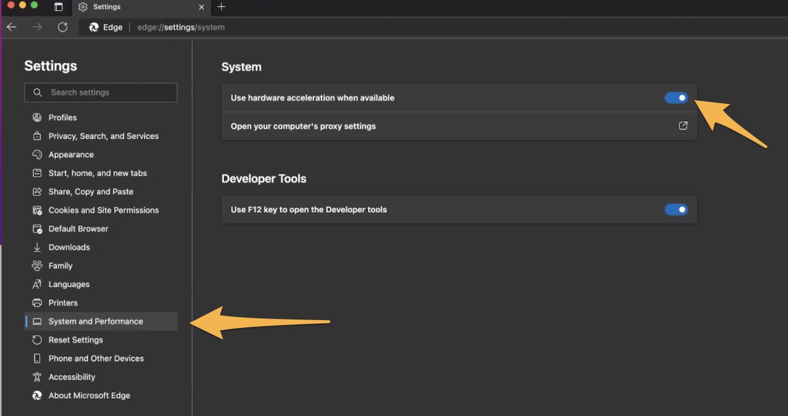Click the gear icon on Settings tab
This screenshot has height=416, width=788.
(83, 7)
